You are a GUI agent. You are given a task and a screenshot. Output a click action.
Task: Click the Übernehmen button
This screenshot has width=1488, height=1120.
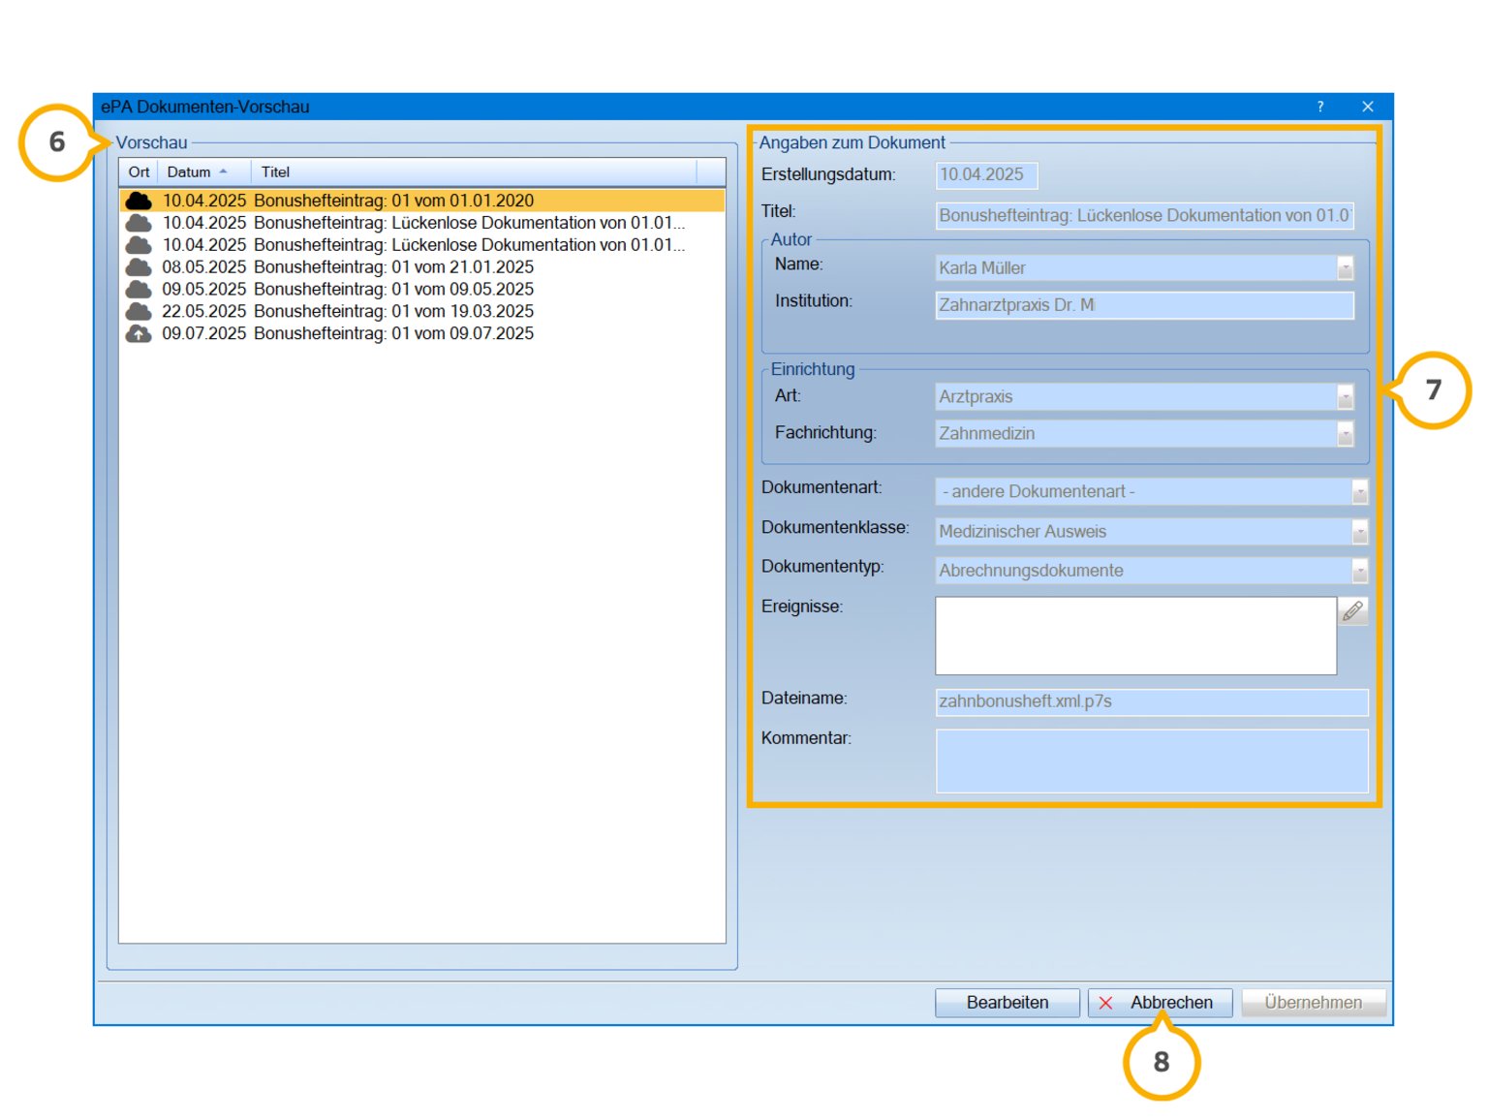pyautogui.click(x=1313, y=1003)
